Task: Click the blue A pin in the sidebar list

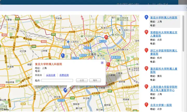Action: (x=146, y=17)
